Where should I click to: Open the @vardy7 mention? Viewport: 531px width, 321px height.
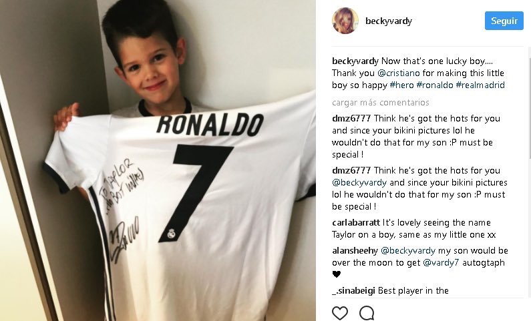pyautogui.click(x=441, y=263)
